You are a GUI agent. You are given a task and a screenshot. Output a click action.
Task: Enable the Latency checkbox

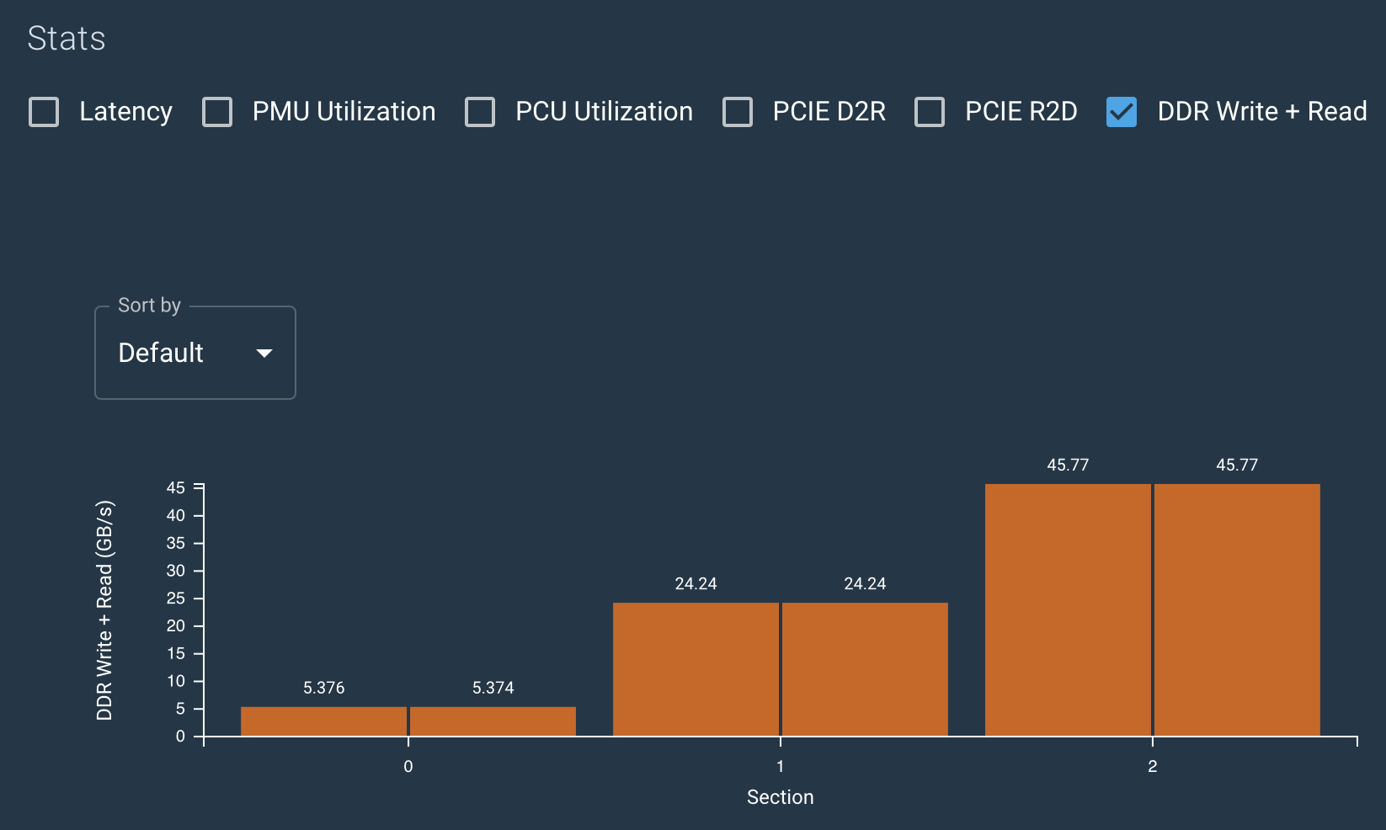tap(44, 112)
